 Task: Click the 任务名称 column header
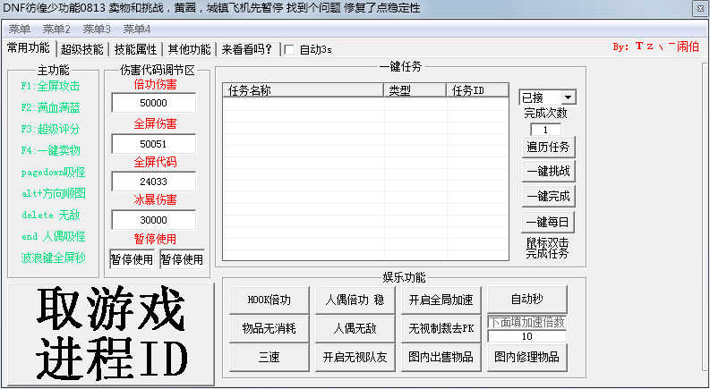(x=303, y=90)
